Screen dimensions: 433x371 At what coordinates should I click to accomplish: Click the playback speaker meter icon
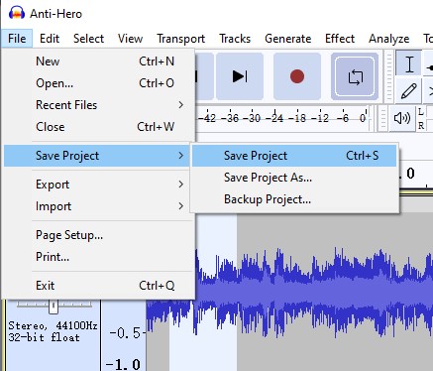tap(402, 118)
